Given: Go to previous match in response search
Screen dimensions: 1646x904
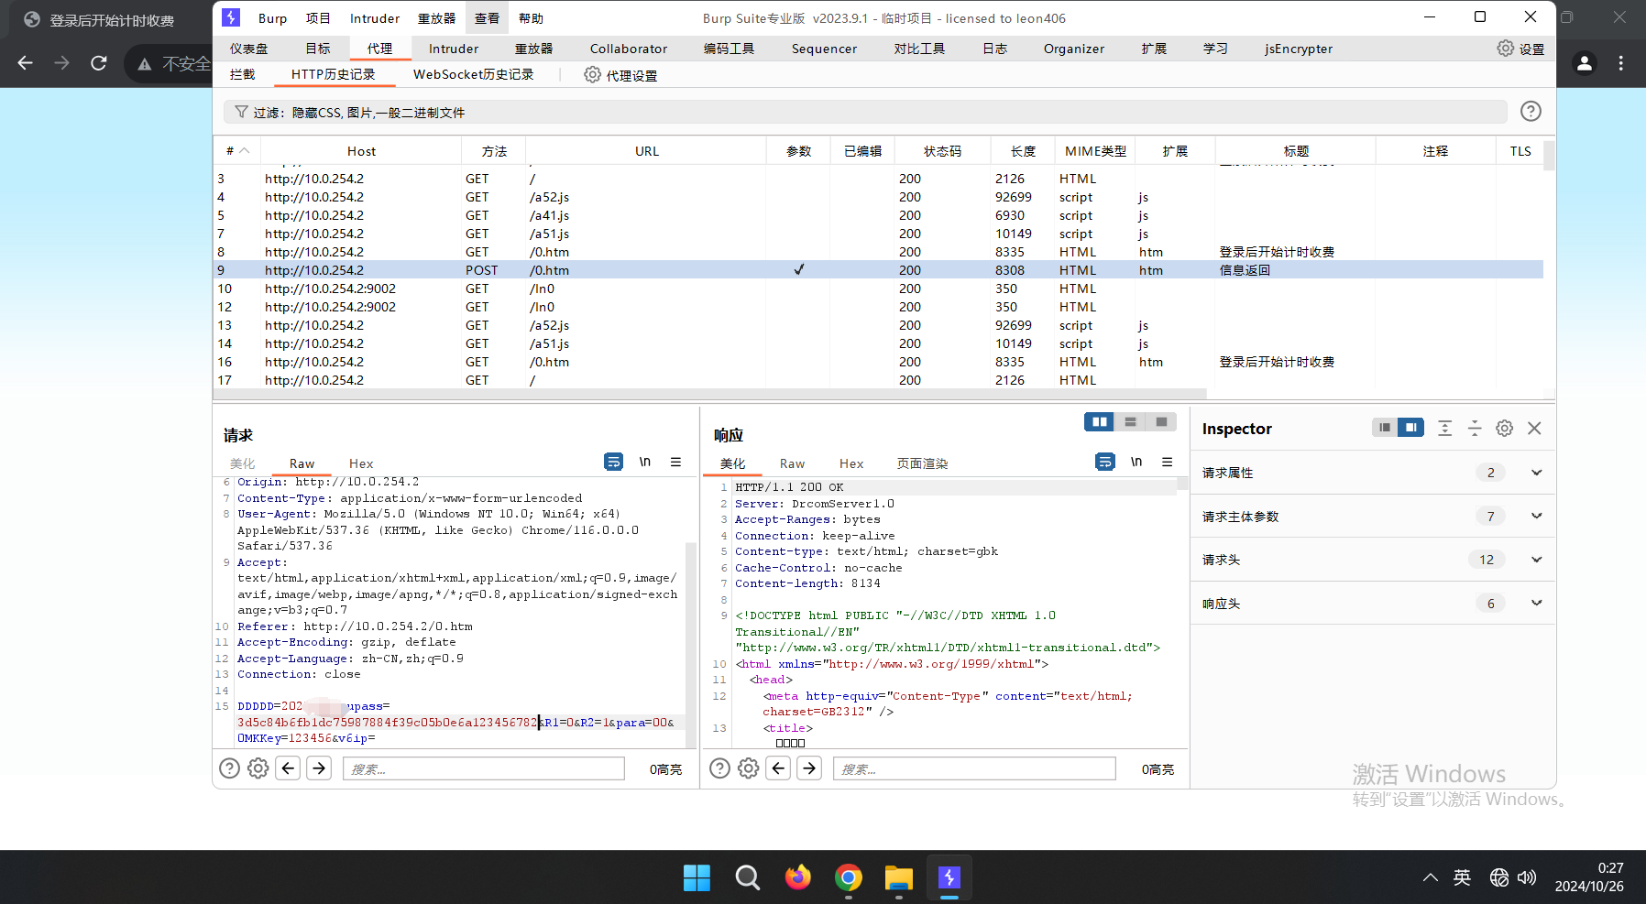Looking at the screenshot, I should 778,768.
